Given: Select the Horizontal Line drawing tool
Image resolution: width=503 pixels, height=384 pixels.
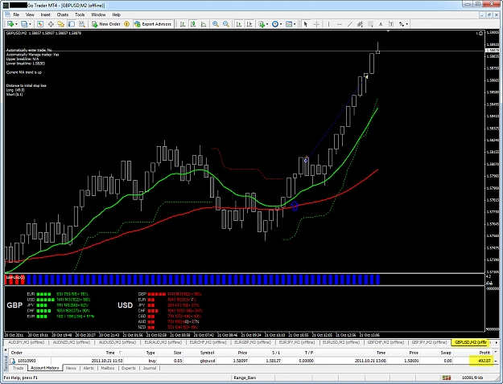Looking at the screenshot, I should [339, 24].
